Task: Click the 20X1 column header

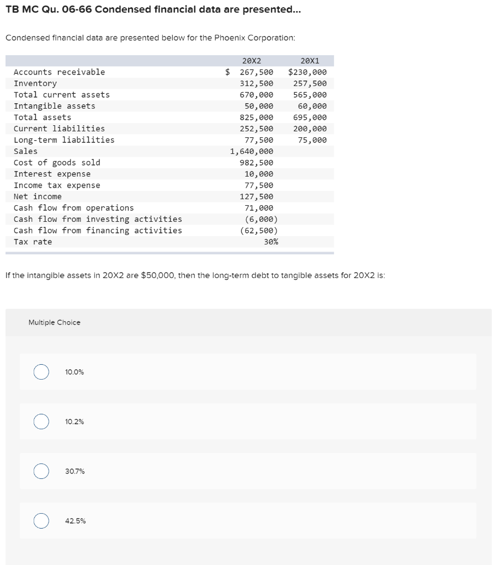Action: click(x=310, y=60)
